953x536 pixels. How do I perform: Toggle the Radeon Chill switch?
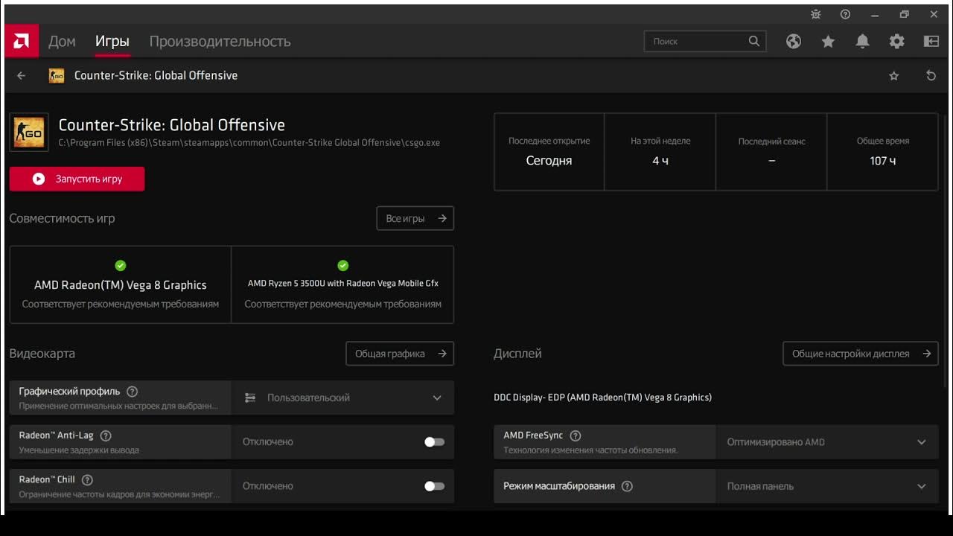[434, 486]
